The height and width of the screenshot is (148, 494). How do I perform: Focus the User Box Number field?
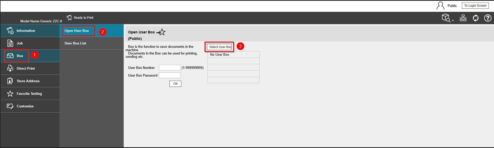170,68
